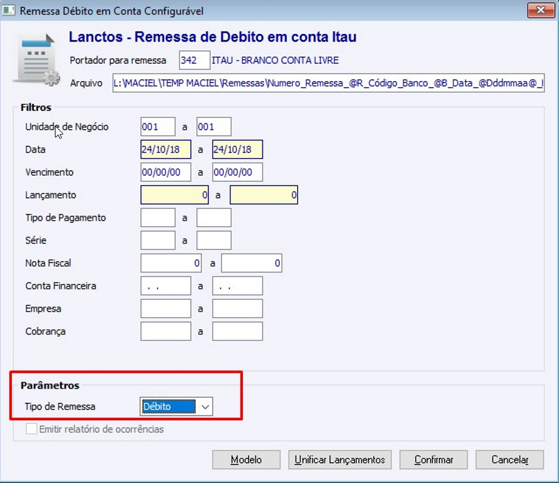Image resolution: width=559 pixels, height=483 pixels.
Task: Click the starting Cobrança field
Action: [166, 331]
